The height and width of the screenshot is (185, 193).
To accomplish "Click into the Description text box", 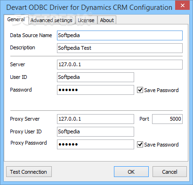I will point(120,48).
